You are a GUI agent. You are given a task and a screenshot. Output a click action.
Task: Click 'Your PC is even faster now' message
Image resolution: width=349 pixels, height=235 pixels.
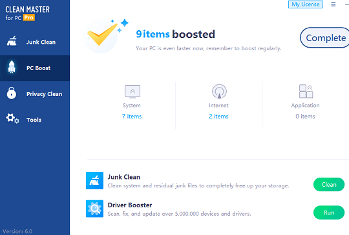209,48
